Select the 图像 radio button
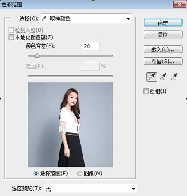The height and width of the screenshot is (196, 187). pyautogui.click(x=80, y=174)
